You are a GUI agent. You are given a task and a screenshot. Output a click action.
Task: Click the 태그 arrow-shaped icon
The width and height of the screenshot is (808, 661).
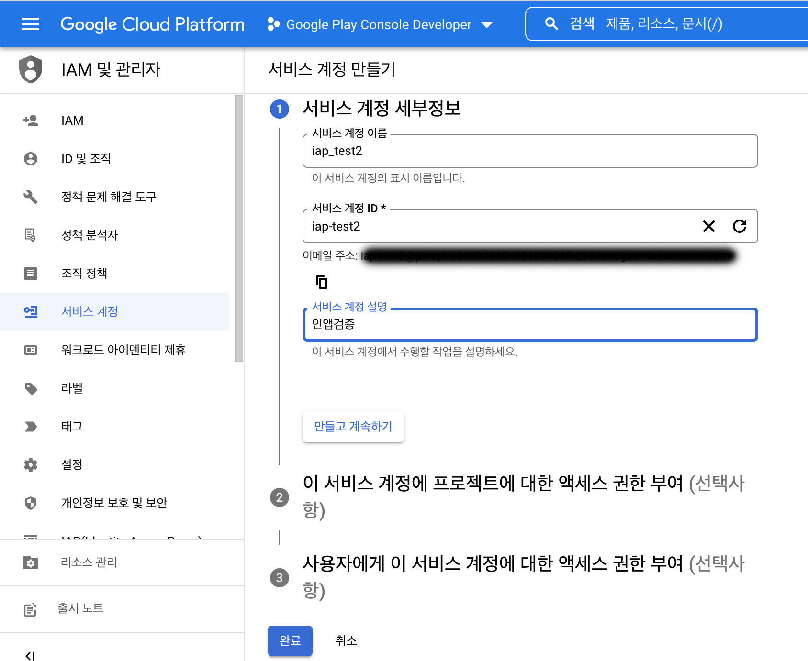31,426
